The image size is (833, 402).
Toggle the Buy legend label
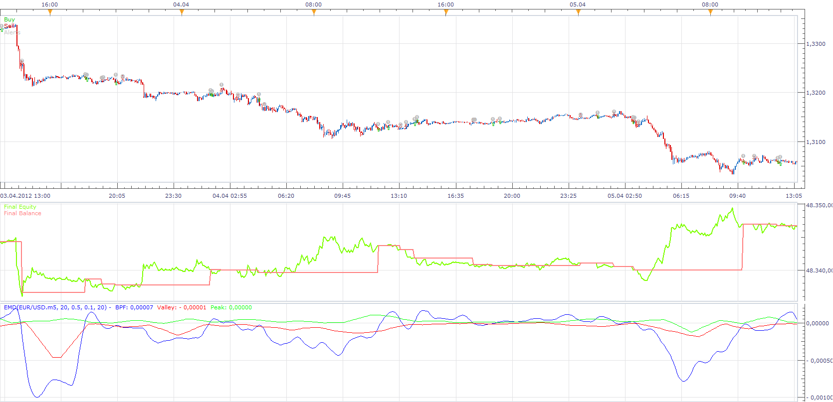9,19
